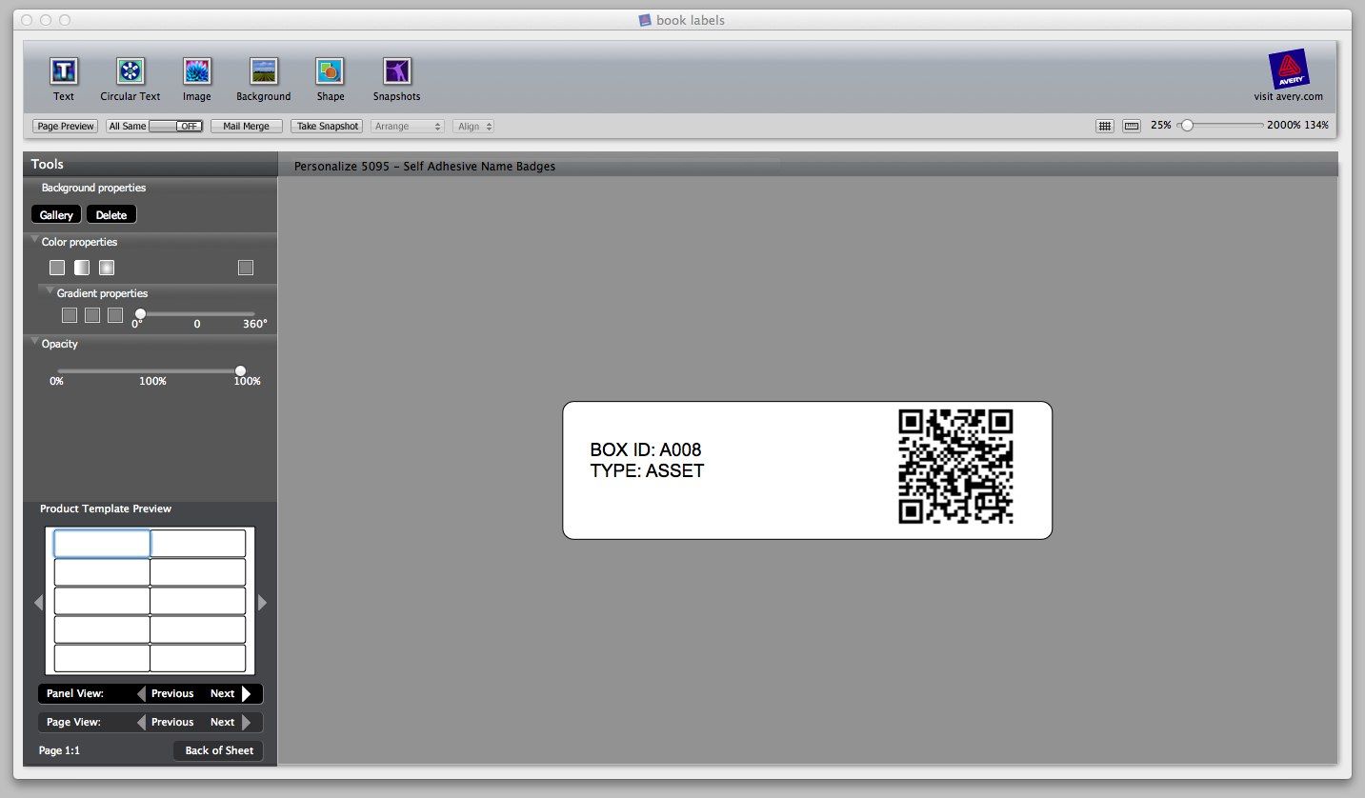Toggle the grid display button

point(1104,125)
